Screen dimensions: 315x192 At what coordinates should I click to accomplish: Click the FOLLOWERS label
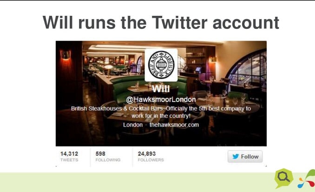(x=151, y=160)
